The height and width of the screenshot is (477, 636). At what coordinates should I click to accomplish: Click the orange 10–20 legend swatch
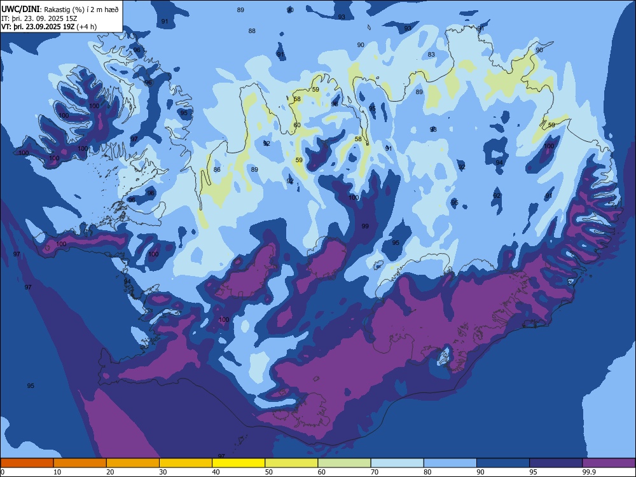[80, 463]
